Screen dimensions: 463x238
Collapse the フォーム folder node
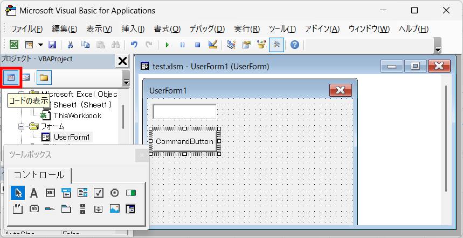[21, 126]
